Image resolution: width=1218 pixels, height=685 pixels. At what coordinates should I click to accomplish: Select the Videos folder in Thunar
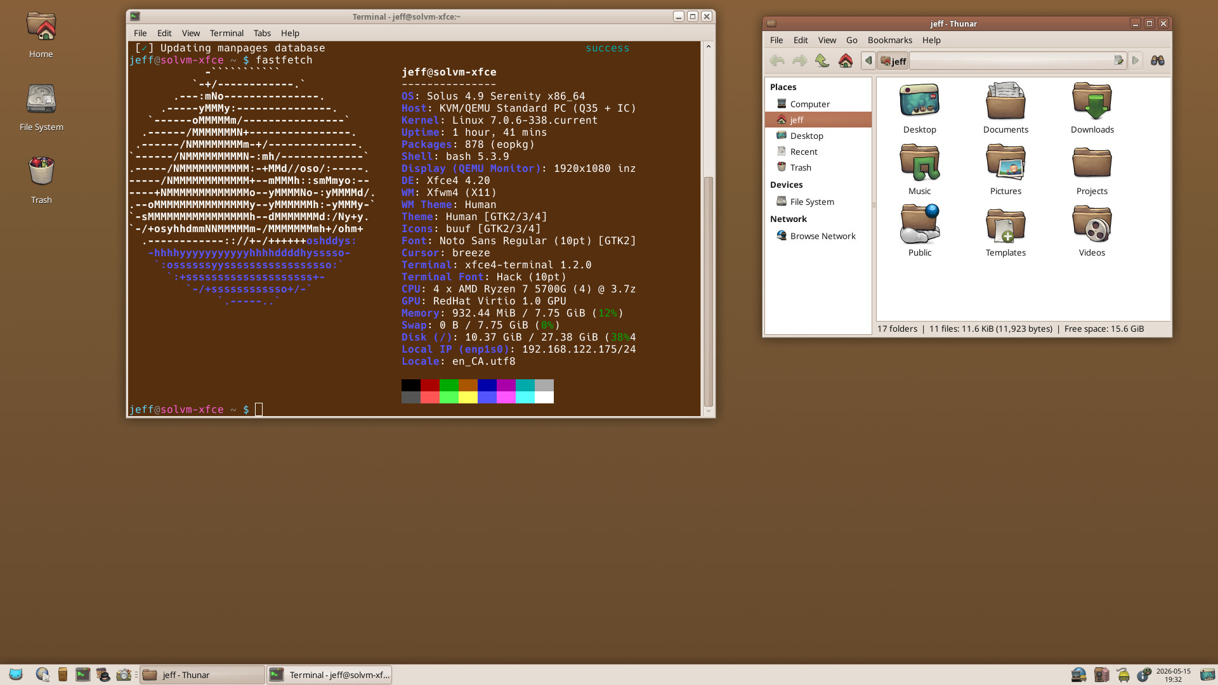[1092, 231]
